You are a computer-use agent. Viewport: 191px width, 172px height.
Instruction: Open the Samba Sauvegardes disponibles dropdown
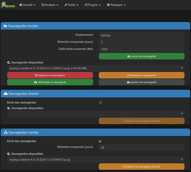coord(96,160)
